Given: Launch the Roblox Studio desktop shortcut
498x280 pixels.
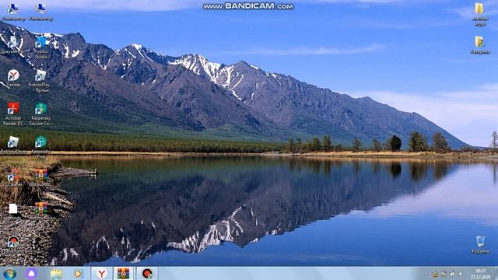Looking at the screenshot, I should pyautogui.click(x=40, y=47).
